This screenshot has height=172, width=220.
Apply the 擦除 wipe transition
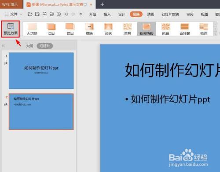89,29
